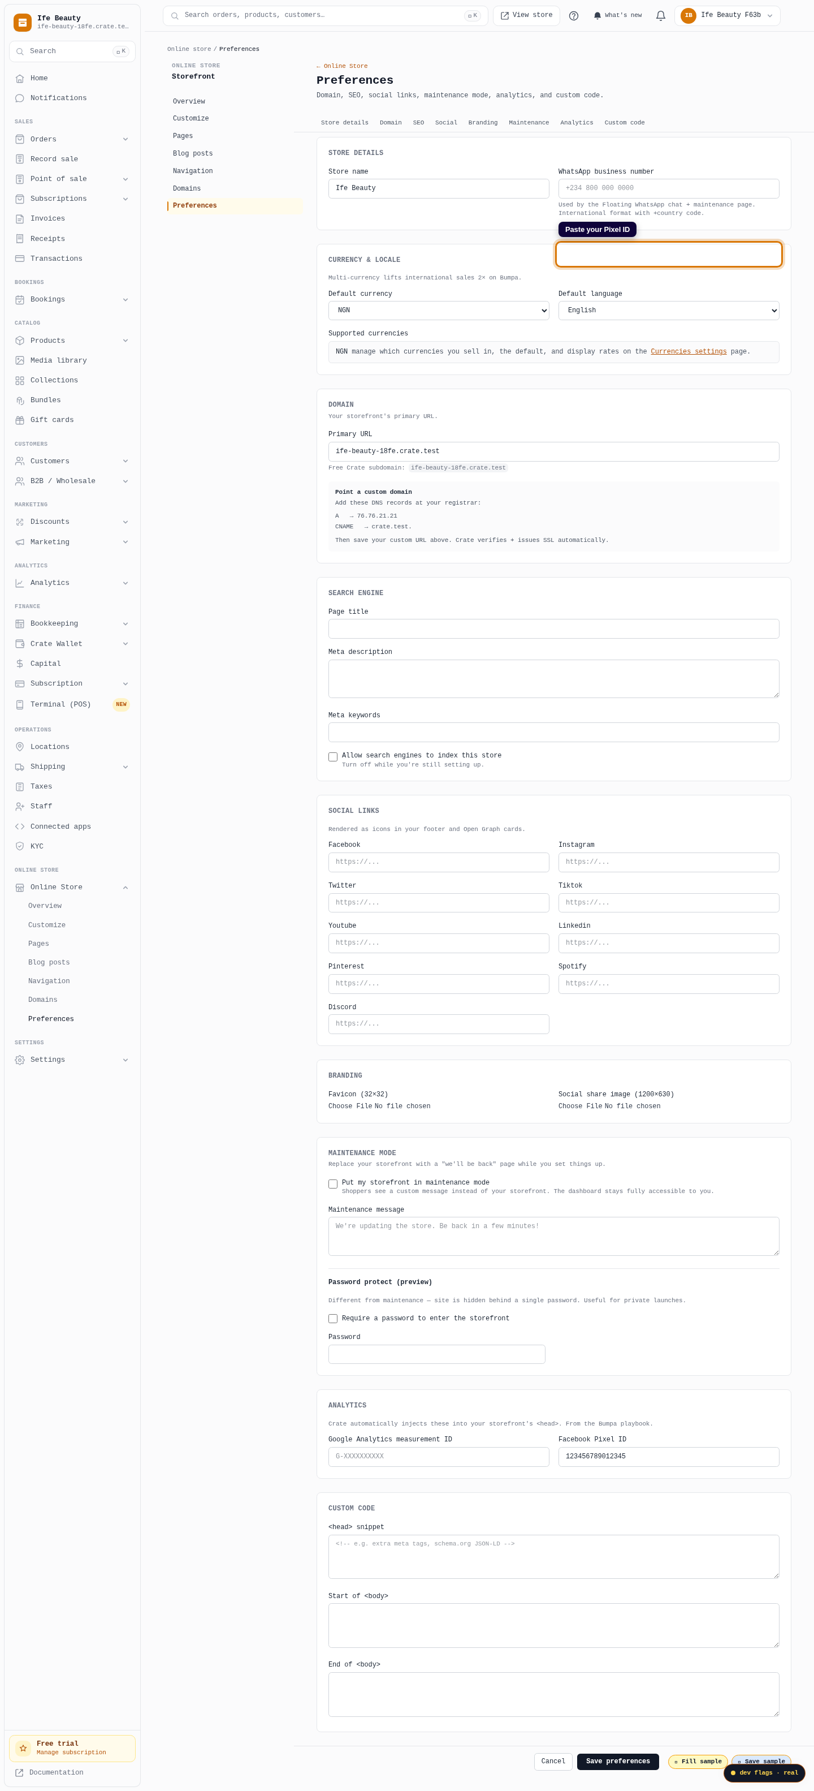The width and height of the screenshot is (814, 1791).
Task: Expand the Point of sale chevron
Action: pos(125,179)
